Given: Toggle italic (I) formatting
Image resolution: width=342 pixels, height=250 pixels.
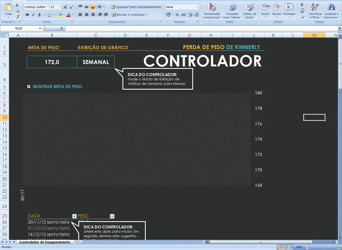Looking at the screenshot, I should tap(33, 15).
